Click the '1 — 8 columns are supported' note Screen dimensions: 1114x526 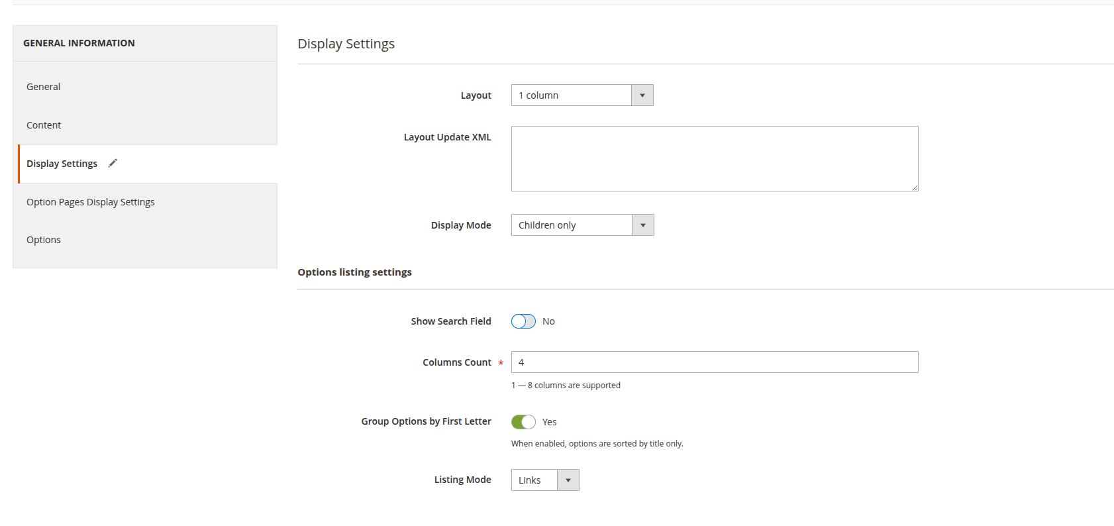tap(566, 386)
